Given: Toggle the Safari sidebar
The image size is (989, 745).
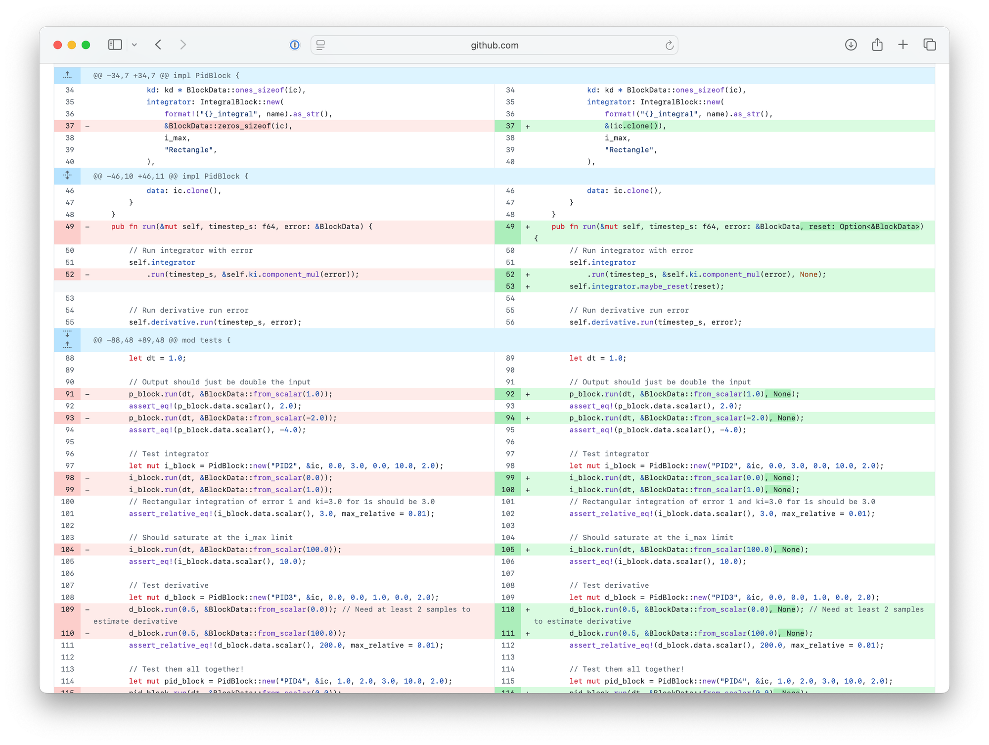Looking at the screenshot, I should [115, 45].
